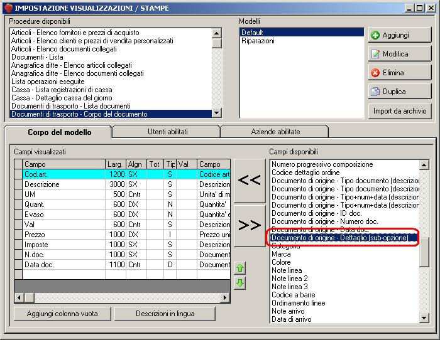Select the Riparazioni model
The height and width of the screenshot is (340, 440).
tap(301, 41)
